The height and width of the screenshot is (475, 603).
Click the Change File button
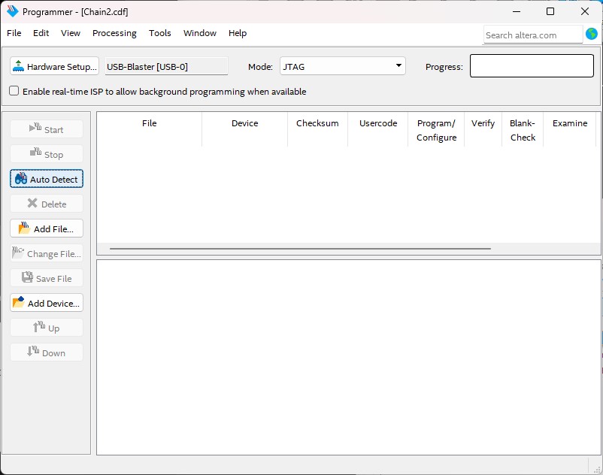[47, 253]
